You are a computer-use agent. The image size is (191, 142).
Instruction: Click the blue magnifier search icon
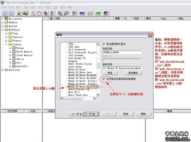[x=60, y=13]
